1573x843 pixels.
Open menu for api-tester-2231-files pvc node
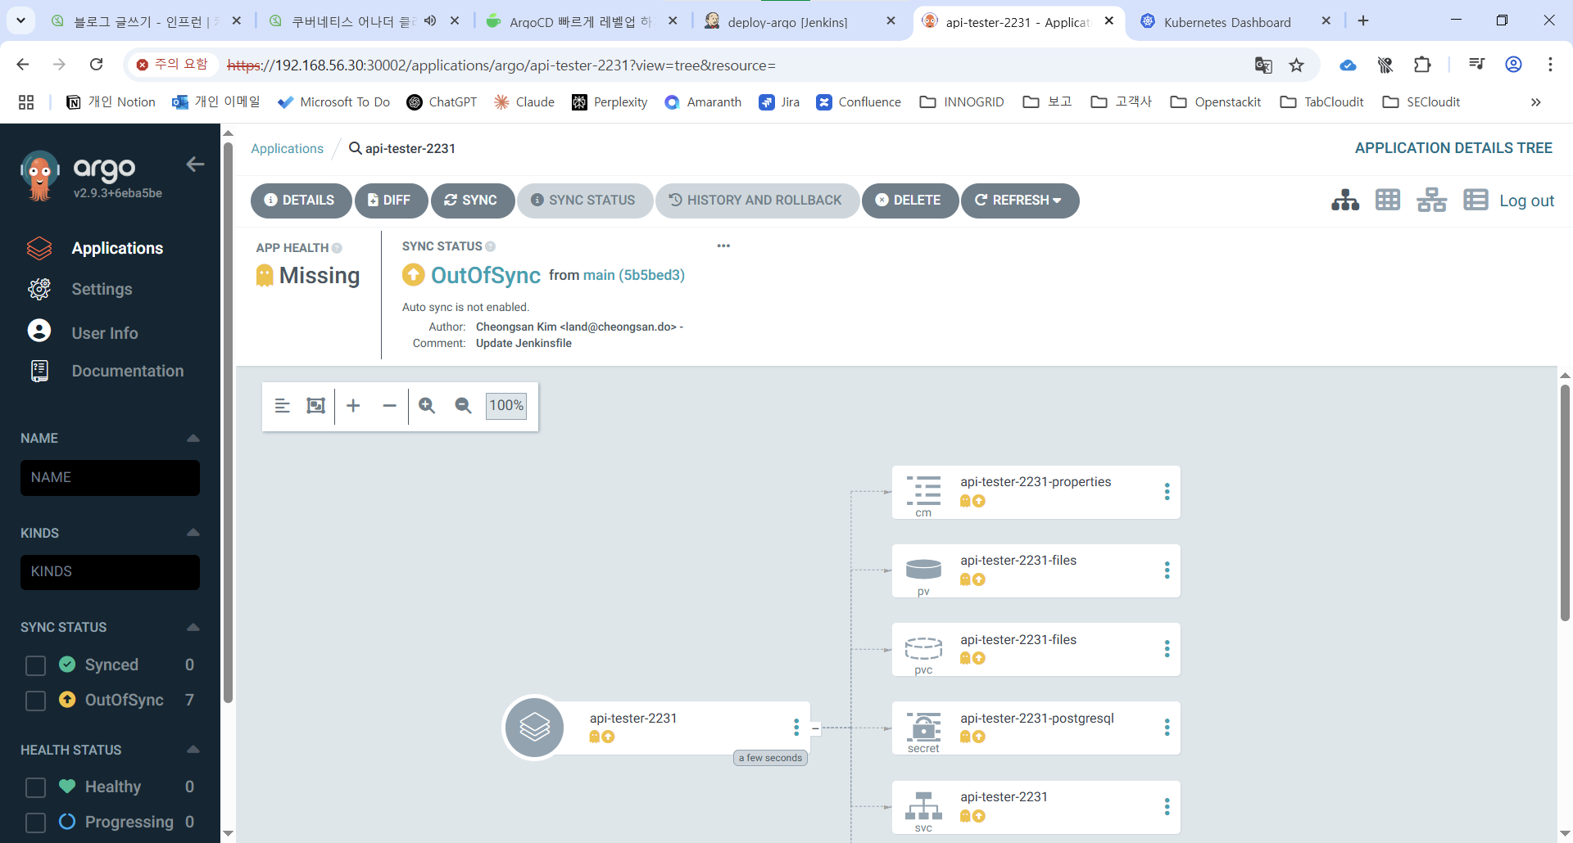coord(1167,649)
